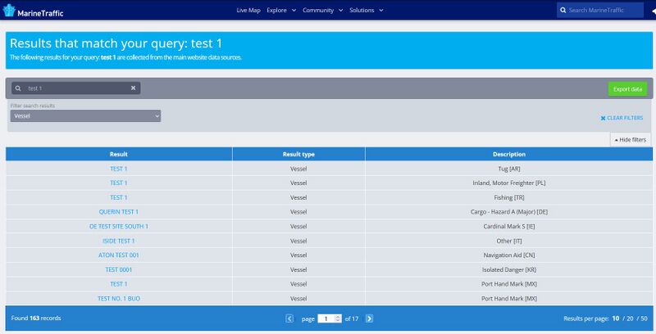Open ATON TEST 001 vessel link
Image resolution: width=656 pixels, height=334 pixels.
(x=118, y=255)
